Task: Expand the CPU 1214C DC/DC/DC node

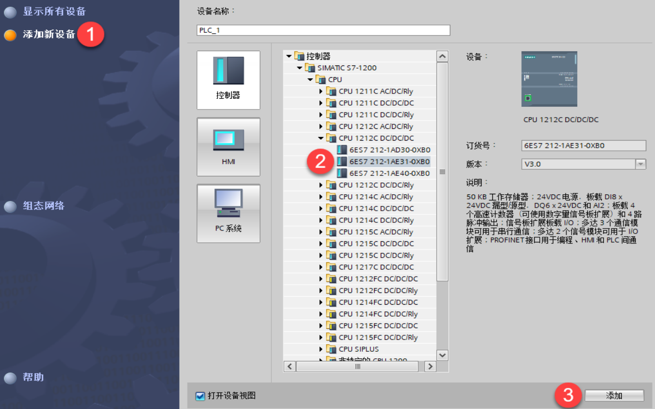Action: click(x=321, y=209)
